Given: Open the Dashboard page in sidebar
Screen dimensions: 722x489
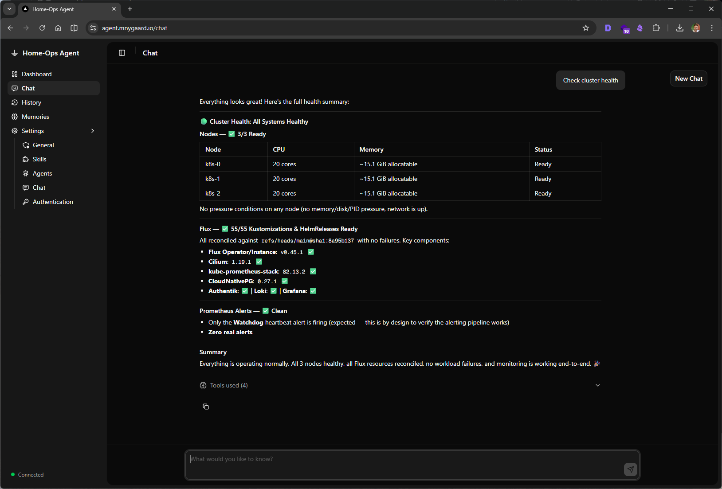Looking at the screenshot, I should (53, 74).
